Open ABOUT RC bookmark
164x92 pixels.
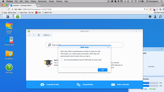click(x=47, y=13)
